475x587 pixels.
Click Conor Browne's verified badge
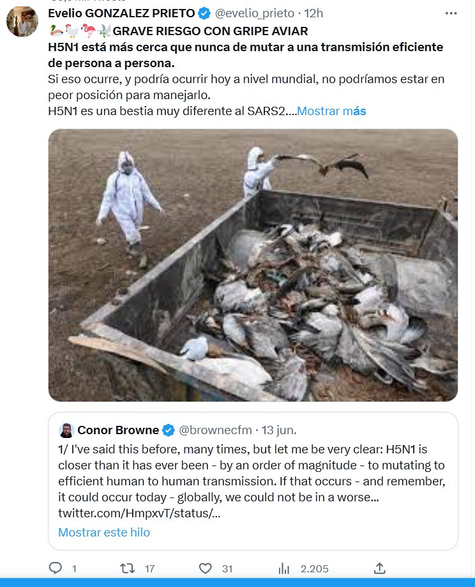169,429
